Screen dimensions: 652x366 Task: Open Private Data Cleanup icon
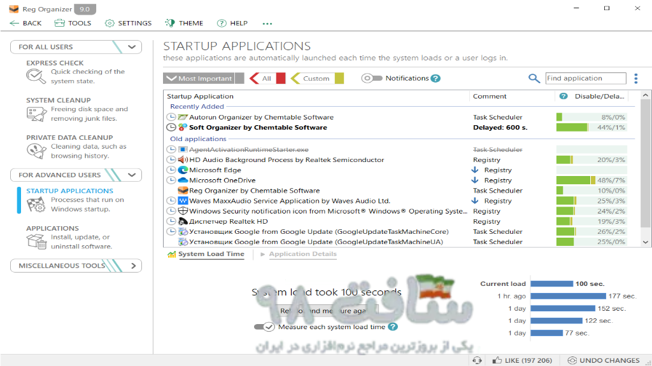36,151
